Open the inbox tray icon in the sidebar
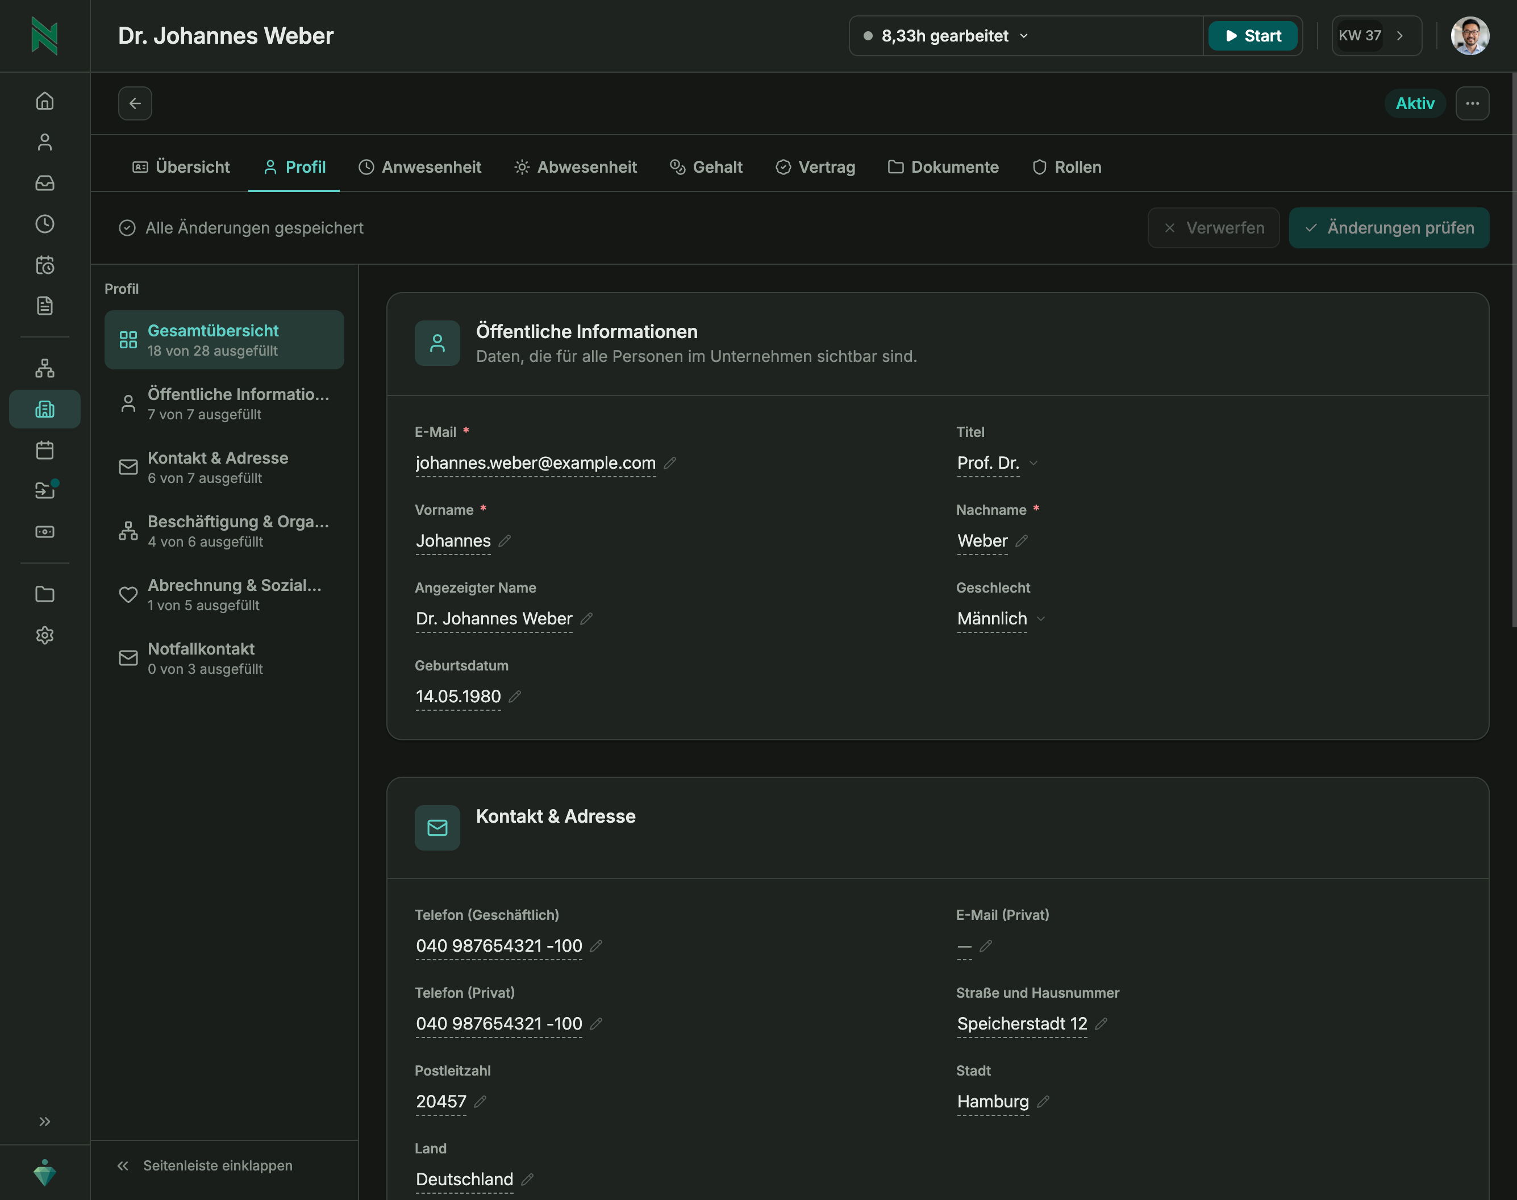Image resolution: width=1517 pixels, height=1200 pixels. tap(44, 182)
